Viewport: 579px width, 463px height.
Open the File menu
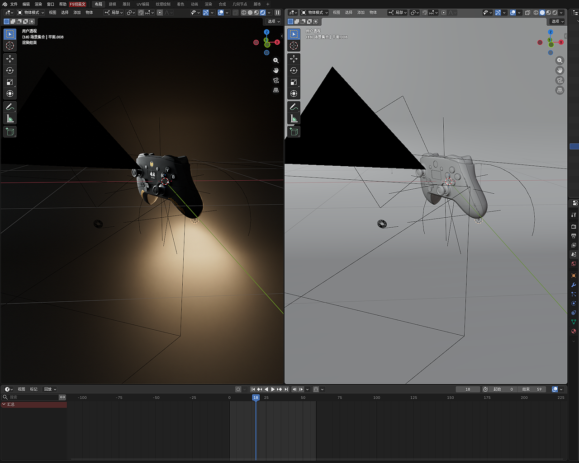(14, 4)
